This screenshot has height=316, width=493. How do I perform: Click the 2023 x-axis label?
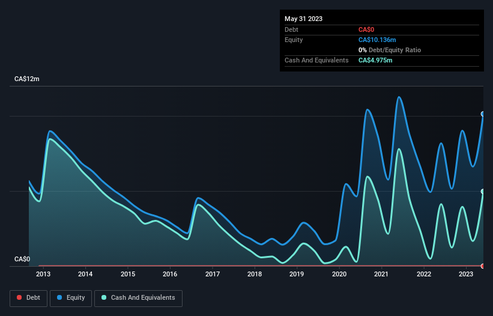[466, 274]
